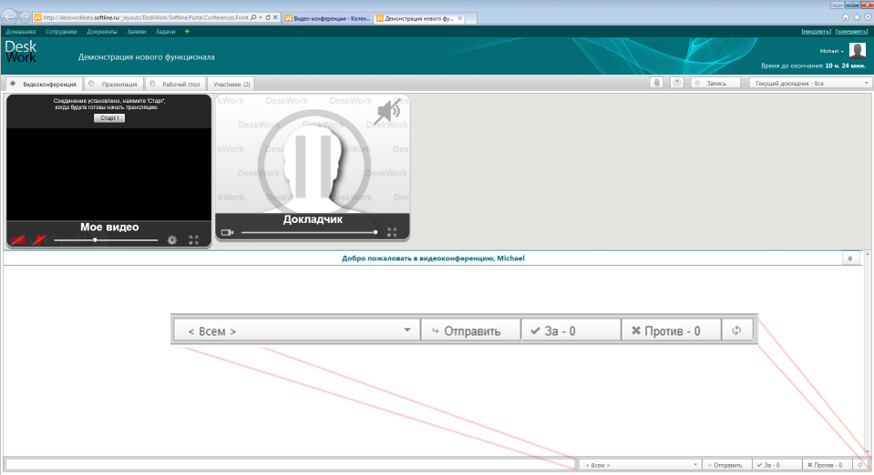The width and height of the screenshot is (874, 475).
Task: Click the raise hand icon
Action: 656,83
